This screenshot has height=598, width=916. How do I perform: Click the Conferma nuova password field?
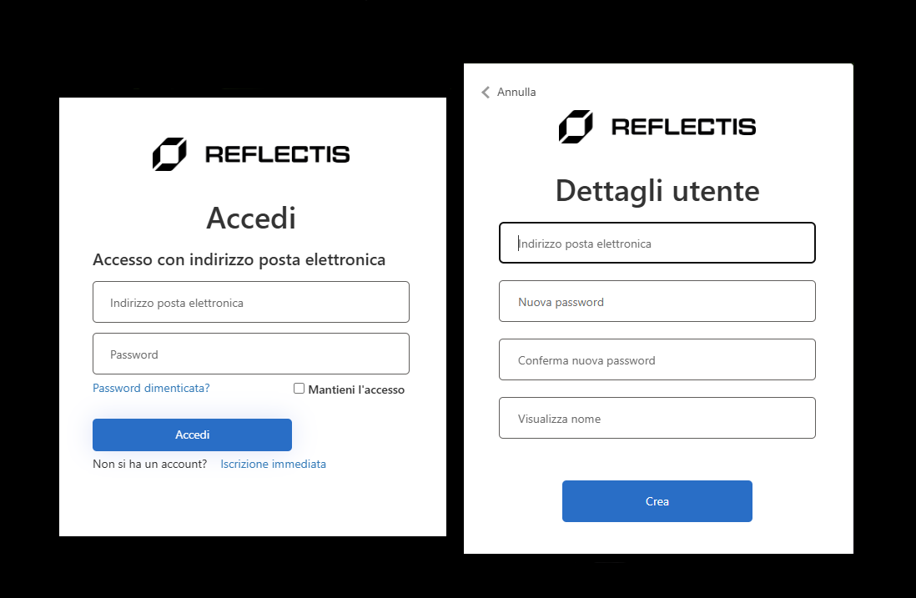[x=657, y=360]
